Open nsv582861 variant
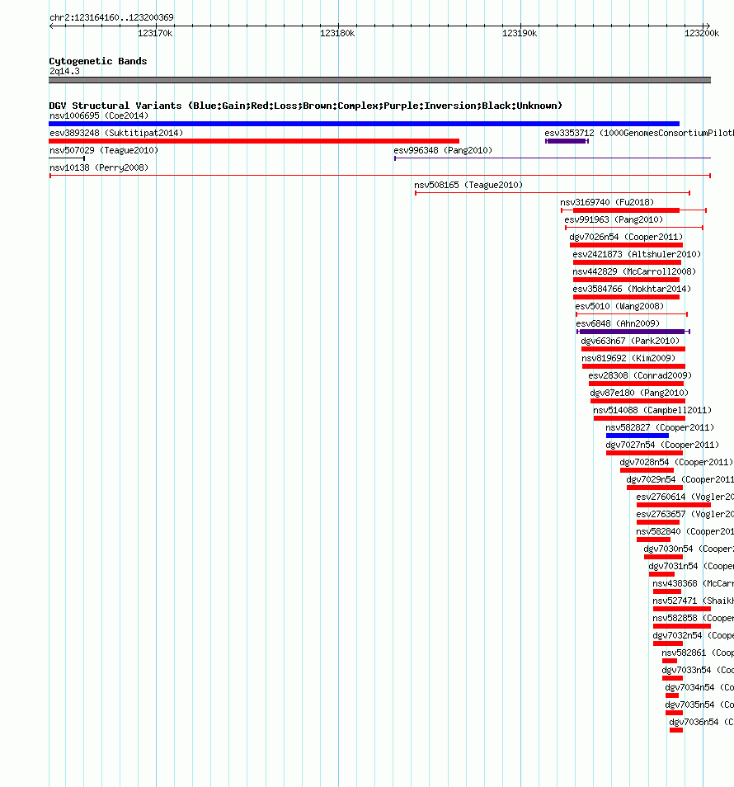 point(698,653)
